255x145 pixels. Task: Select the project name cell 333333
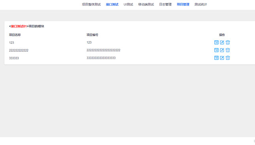point(14,58)
